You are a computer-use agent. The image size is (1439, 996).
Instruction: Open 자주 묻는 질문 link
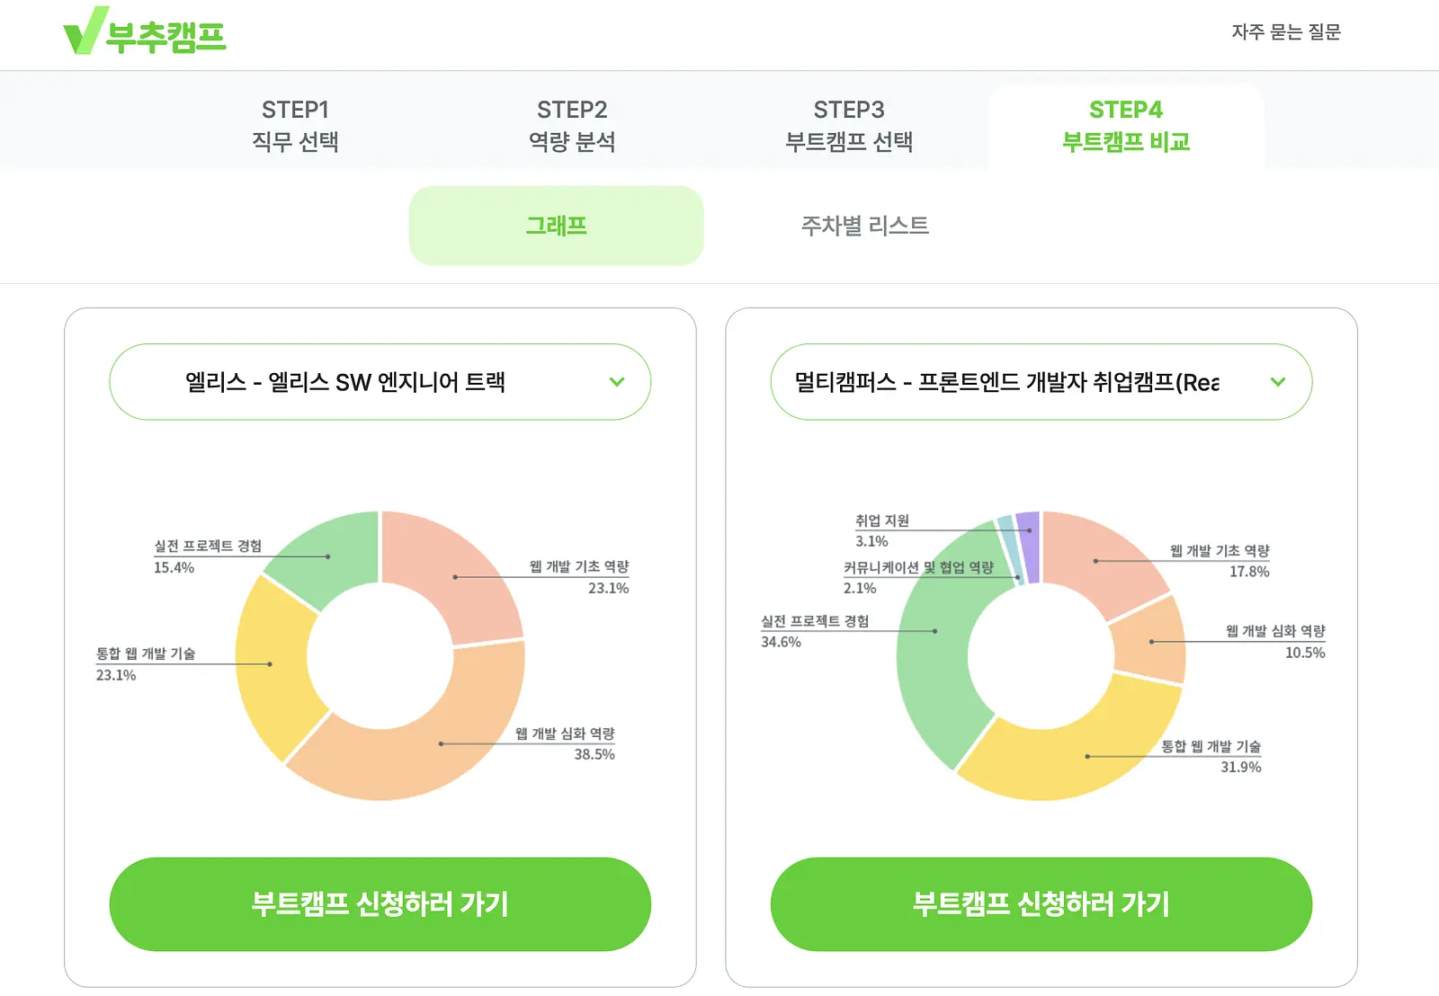coord(1286,32)
